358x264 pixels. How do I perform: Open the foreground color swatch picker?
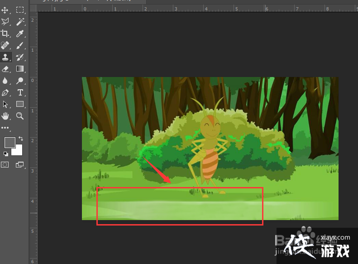click(10, 143)
